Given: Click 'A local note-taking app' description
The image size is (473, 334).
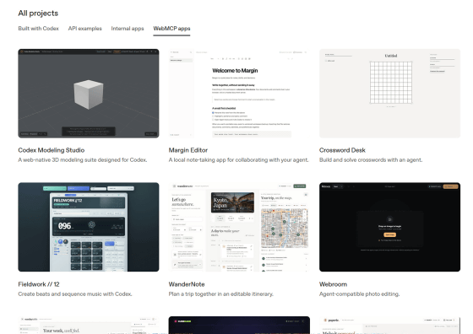Looking at the screenshot, I should point(238,160).
